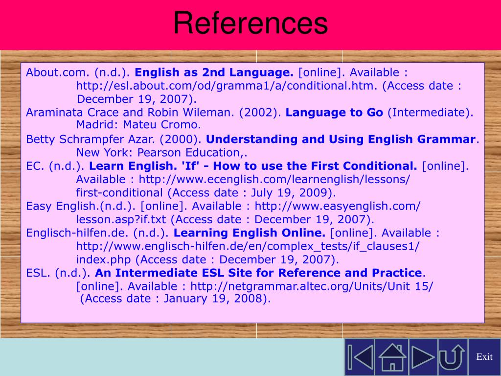The image size is (501, 376).
Task: Click the 'lesson.asp?if.txt' access date line
Action: (225, 220)
